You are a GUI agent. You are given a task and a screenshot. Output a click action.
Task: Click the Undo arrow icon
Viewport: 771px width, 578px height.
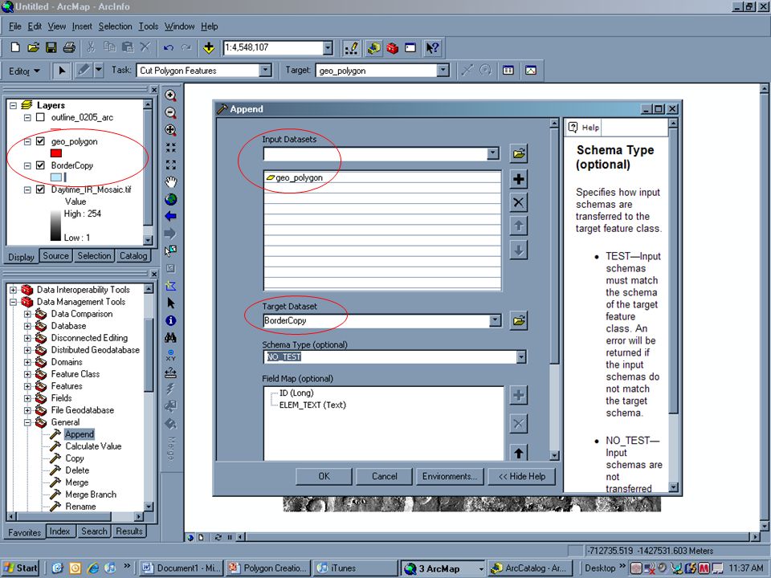click(168, 47)
